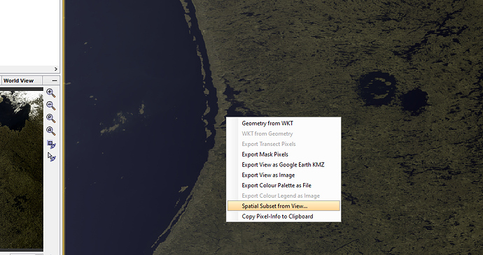Click the right scroll arrow above the World View tab
This screenshot has height=255, width=483.
56,69
